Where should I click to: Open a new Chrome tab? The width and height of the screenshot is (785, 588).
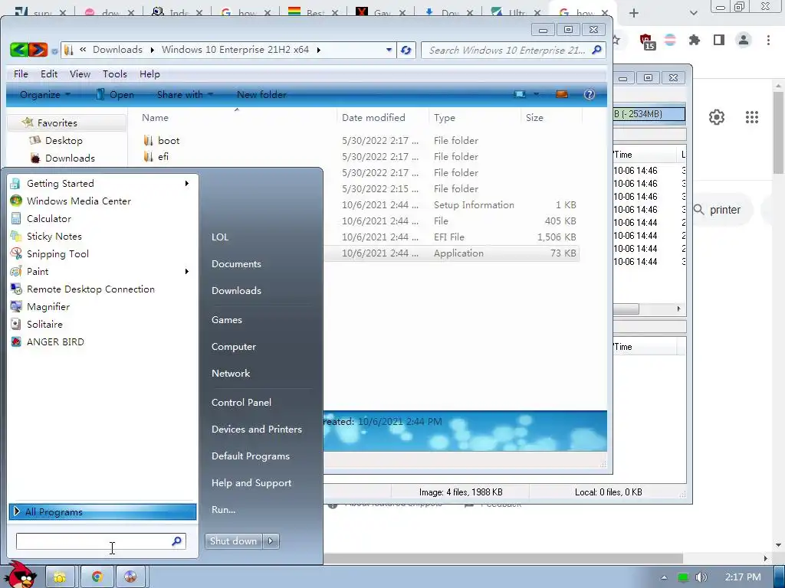point(634,13)
